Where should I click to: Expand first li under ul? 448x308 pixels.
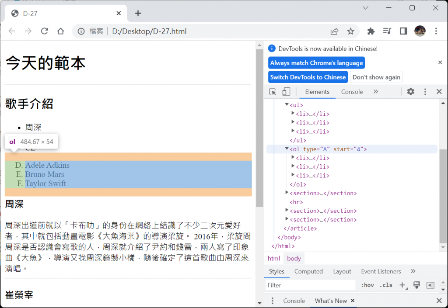coord(293,113)
